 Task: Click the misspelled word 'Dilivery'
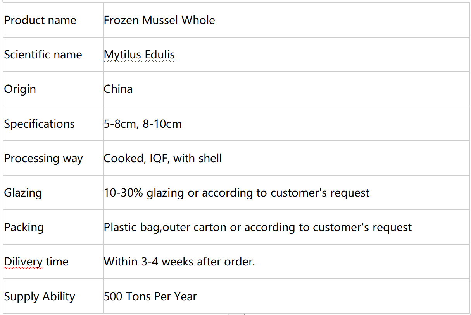click(23, 262)
